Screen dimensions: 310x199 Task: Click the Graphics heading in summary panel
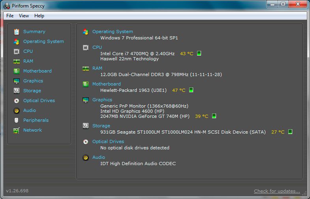tap(102, 100)
